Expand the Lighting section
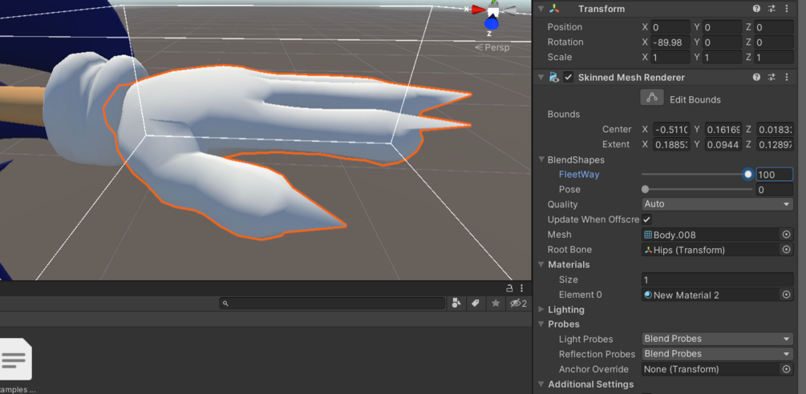The image size is (806, 394). (x=541, y=310)
